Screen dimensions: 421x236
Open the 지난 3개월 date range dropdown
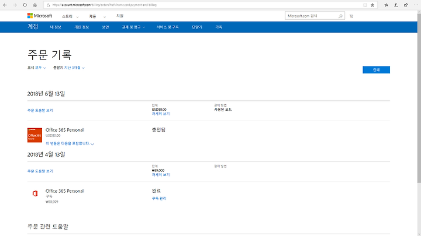click(74, 68)
